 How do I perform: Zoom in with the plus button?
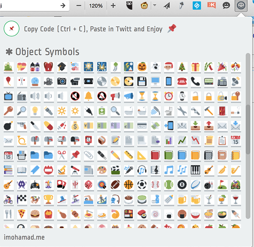(x=113, y=5)
